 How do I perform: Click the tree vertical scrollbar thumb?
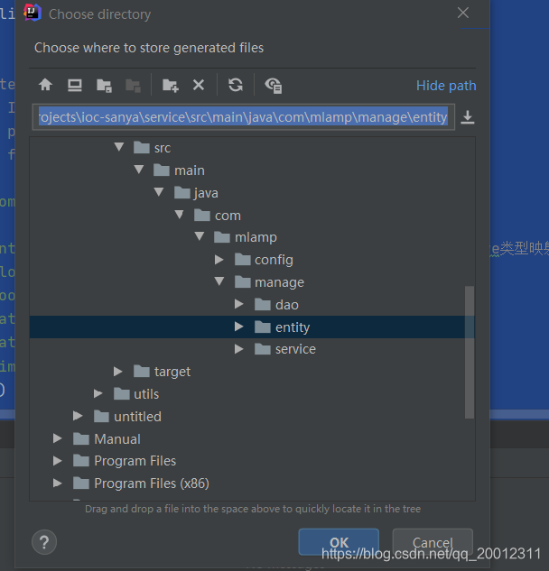(x=470, y=352)
